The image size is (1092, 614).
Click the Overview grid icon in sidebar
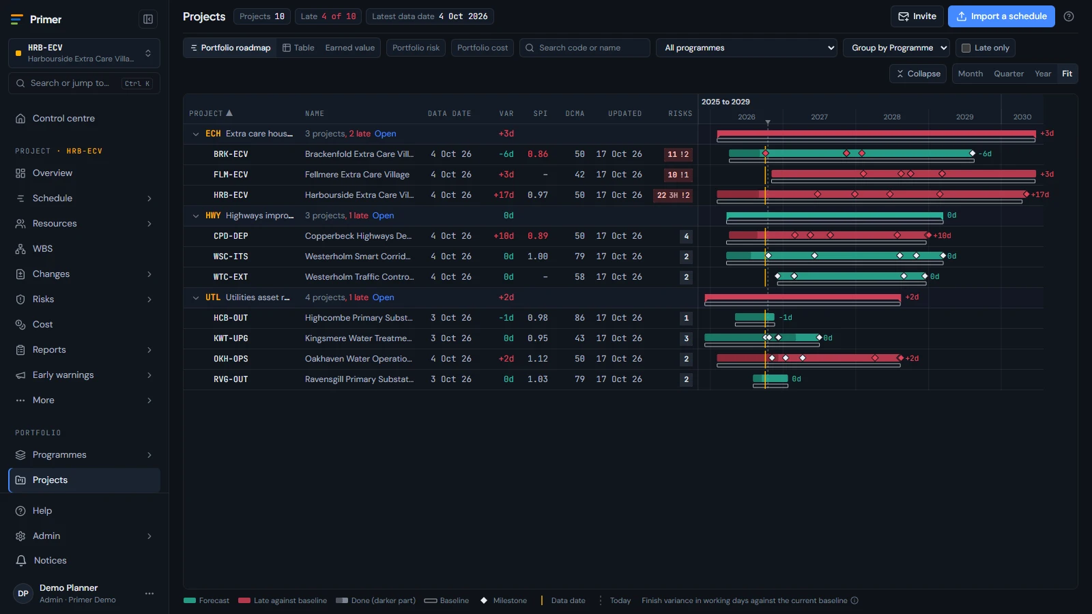(20, 173)
